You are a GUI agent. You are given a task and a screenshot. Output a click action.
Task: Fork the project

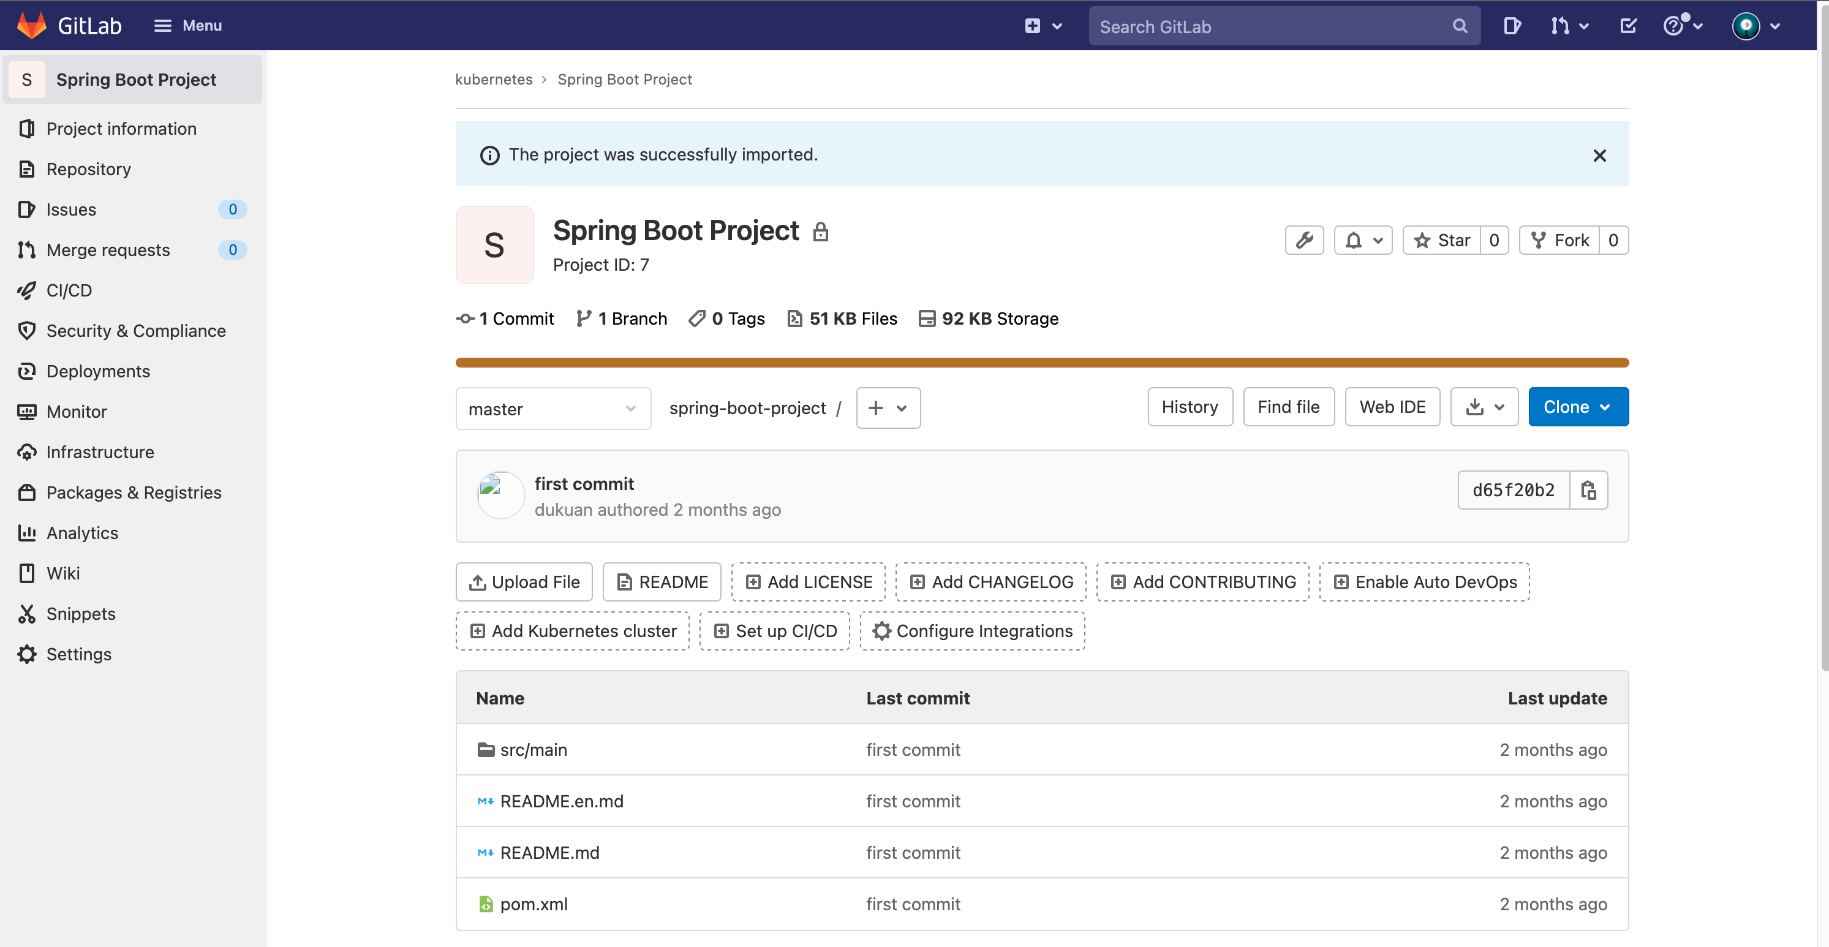point(1559,241)
